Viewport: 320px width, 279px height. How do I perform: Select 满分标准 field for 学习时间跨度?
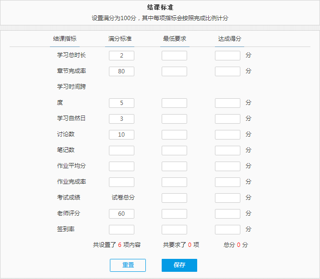click(122, 103)
